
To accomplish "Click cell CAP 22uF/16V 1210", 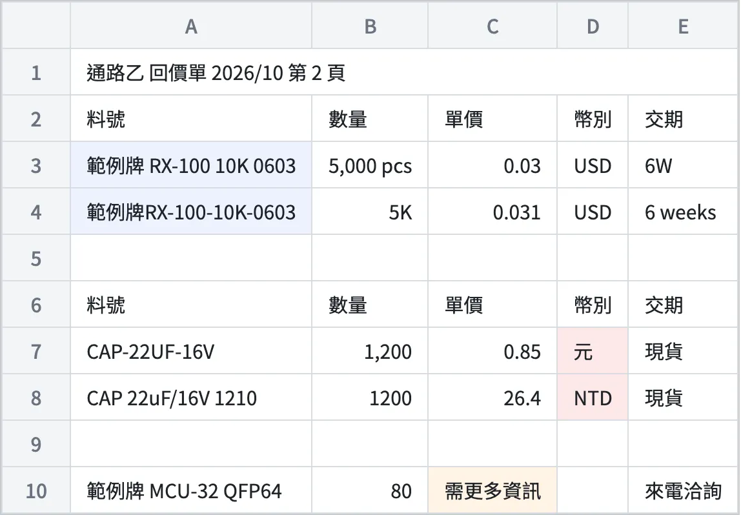I will (x=191, y=397).
